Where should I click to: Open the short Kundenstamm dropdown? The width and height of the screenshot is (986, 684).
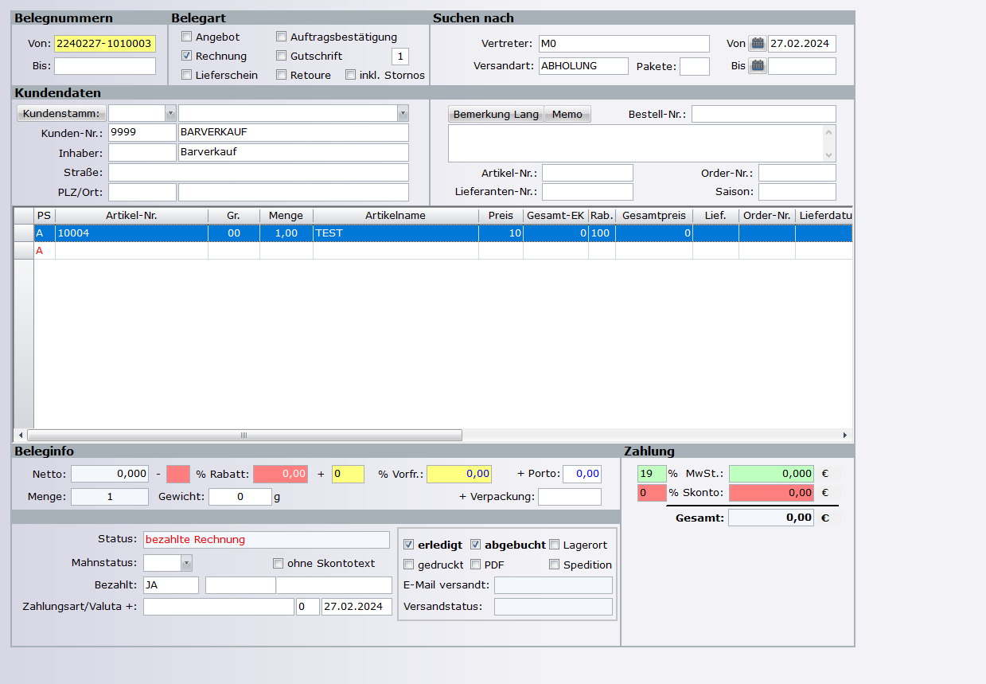[x=170, y=113]
